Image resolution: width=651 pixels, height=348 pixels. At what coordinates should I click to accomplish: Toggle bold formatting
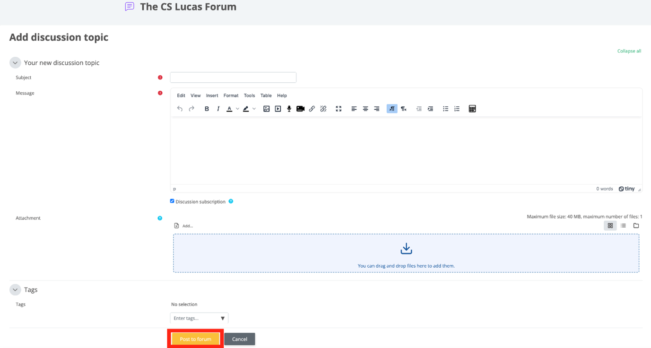click(207, 109)
